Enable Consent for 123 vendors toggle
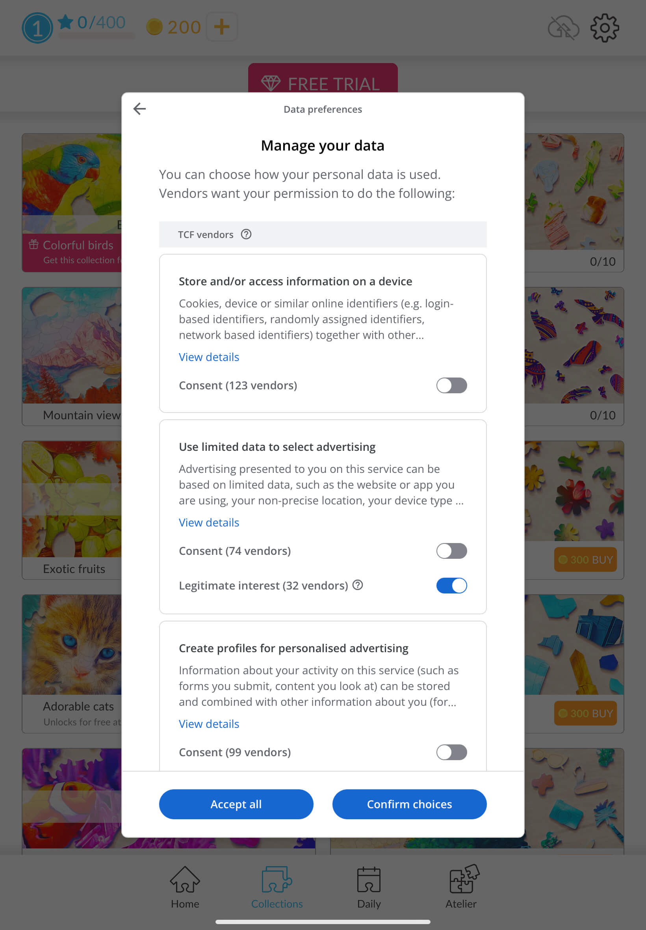 tap(451, 385)
